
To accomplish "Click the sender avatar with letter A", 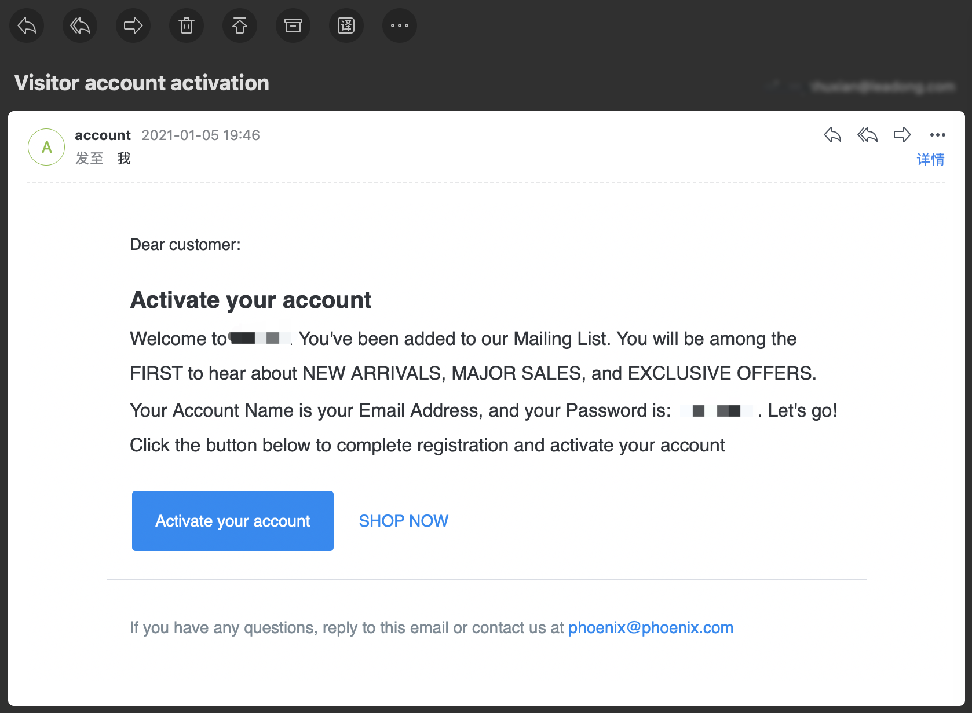I will pyautogui.click(x=46, y=147).
